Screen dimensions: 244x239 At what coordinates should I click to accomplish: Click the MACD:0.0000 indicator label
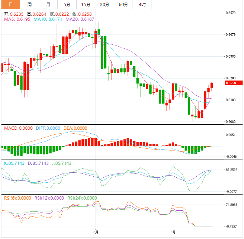click(x=18, y=128)
